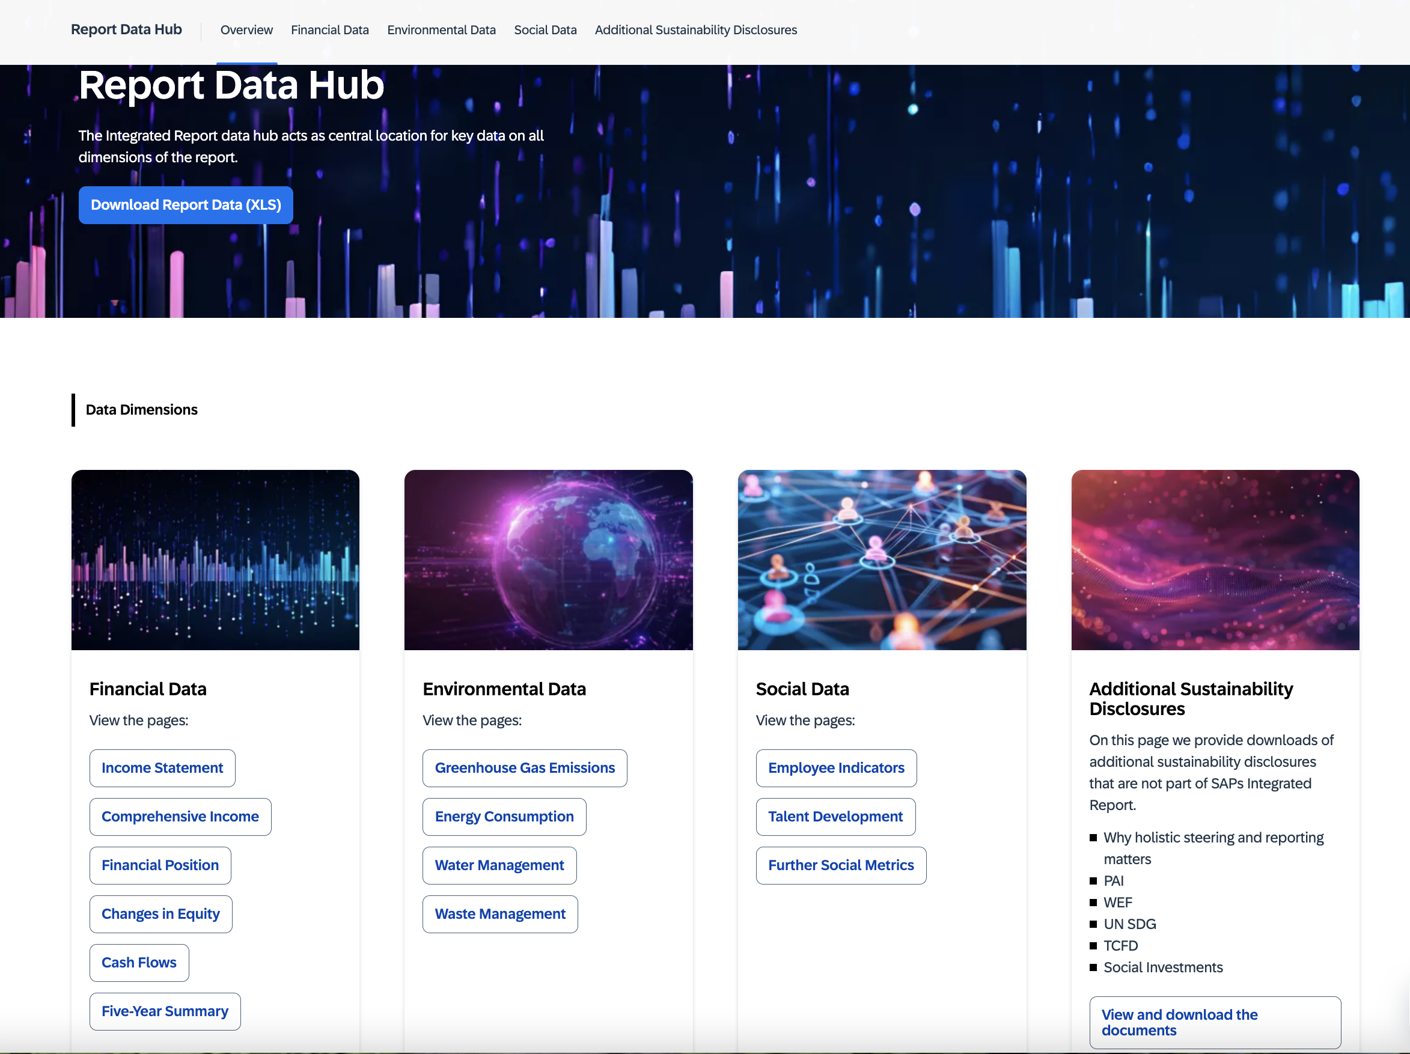Download Report Data (XLS) button
The width and height of the screenshot is (1410, 1054).
click(186, 204)
